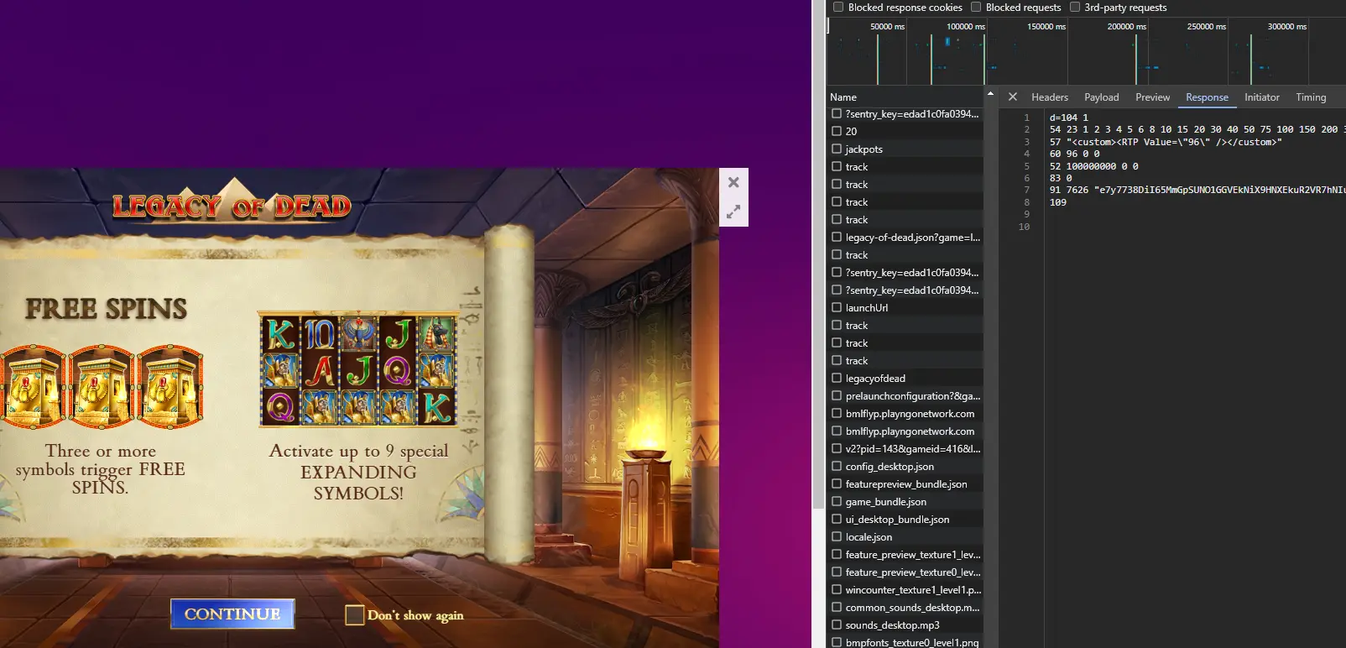Enable Blocked requests filter

point(976,8)
